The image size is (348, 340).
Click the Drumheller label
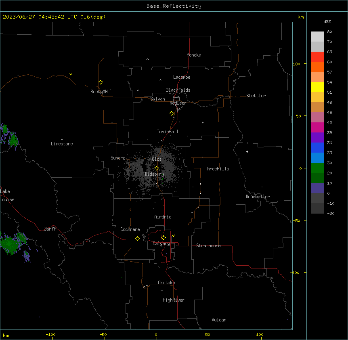(x=258, y=197)
